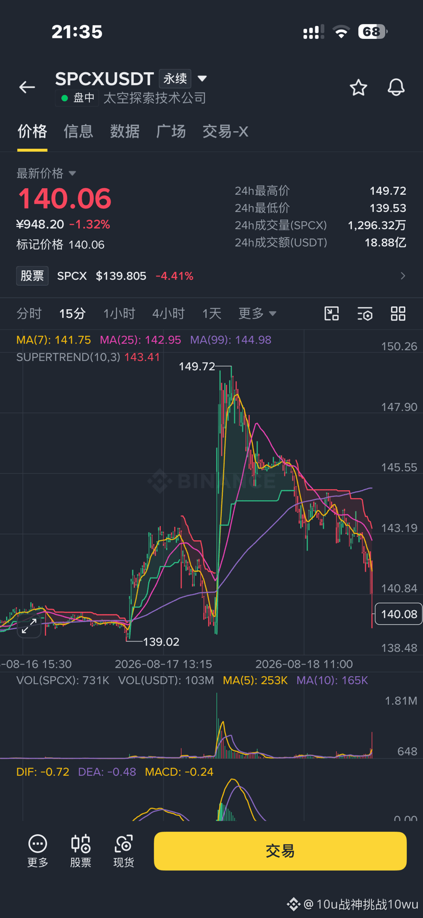Tap the 现货 spot icon in the bottom bar
The height and width of the screenshot is (918, 423).
coord(124,851)
